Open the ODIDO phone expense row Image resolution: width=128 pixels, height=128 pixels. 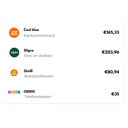pos(64,94)
